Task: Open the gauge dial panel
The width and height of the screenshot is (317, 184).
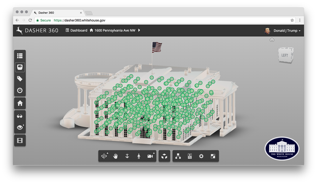Action: (x=20, y=90)
